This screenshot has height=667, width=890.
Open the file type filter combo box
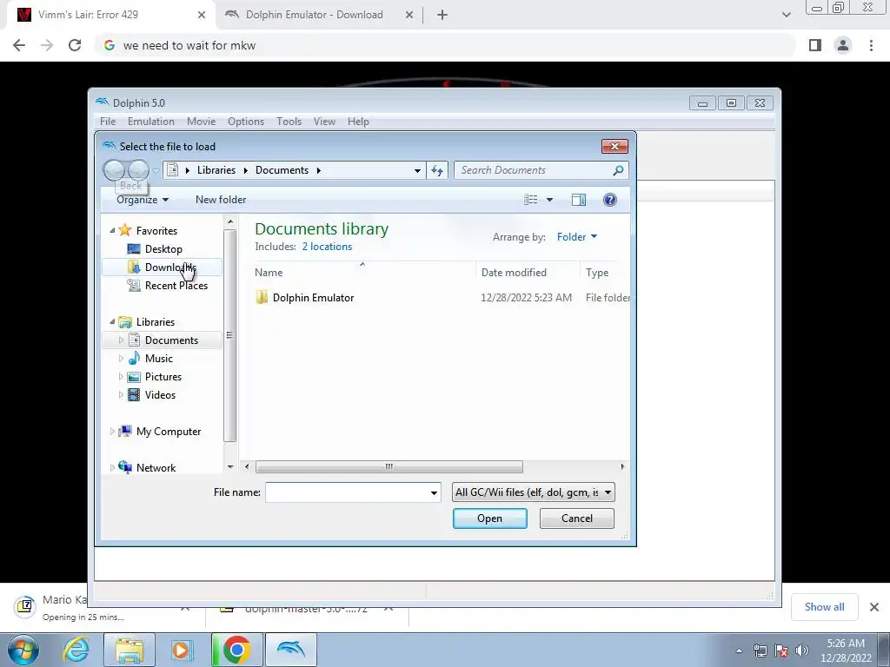tap(533, 492)
